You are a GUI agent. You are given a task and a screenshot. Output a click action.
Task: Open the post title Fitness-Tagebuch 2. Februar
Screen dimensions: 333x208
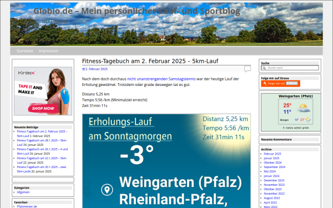[150, 61]
